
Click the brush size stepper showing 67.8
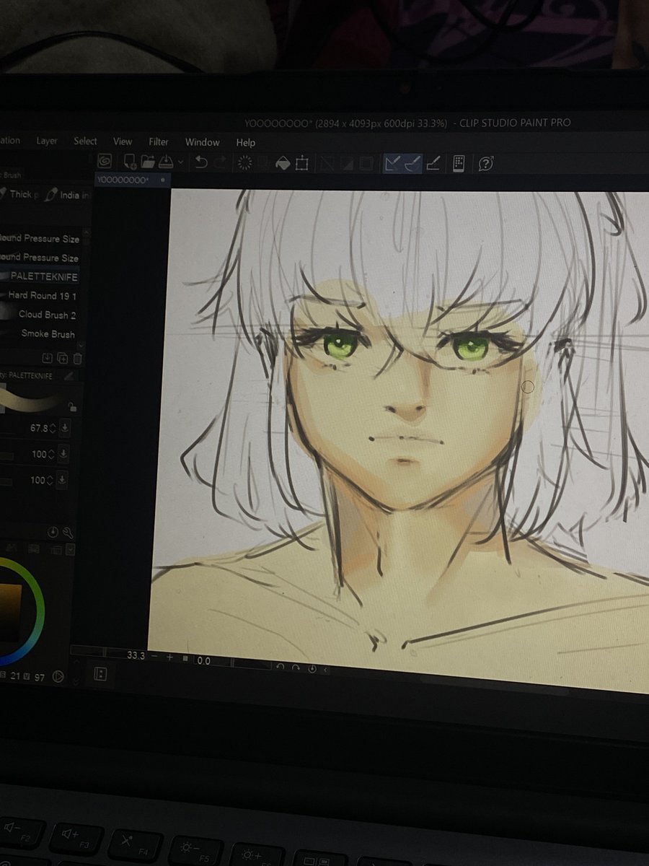click(52, 429)
